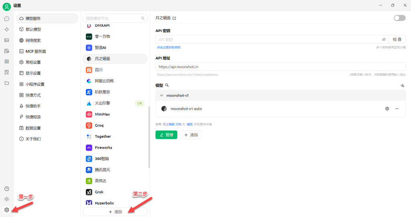
Task: Toggle API key visibility eye icon
Action: [384, 40]
